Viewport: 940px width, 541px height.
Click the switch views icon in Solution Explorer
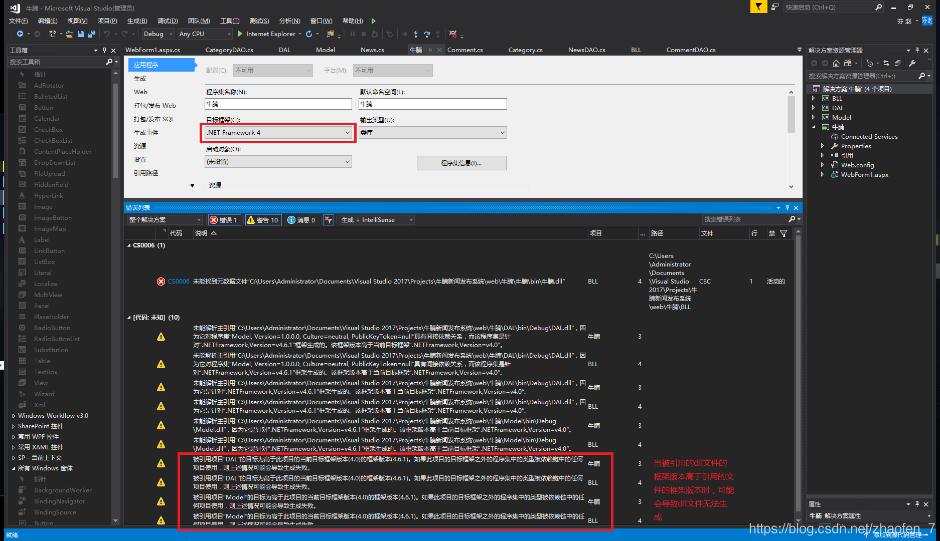click(848, 63)
